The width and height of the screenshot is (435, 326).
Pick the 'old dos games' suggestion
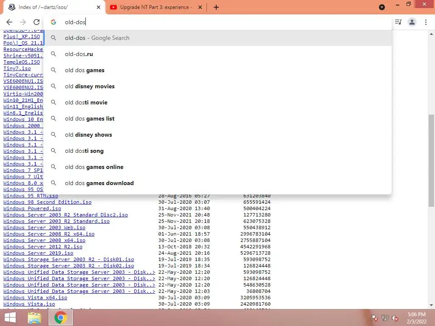[x=218, y=70]
